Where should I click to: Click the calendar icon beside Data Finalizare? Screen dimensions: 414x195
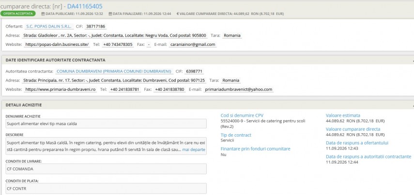pos(110,14)
